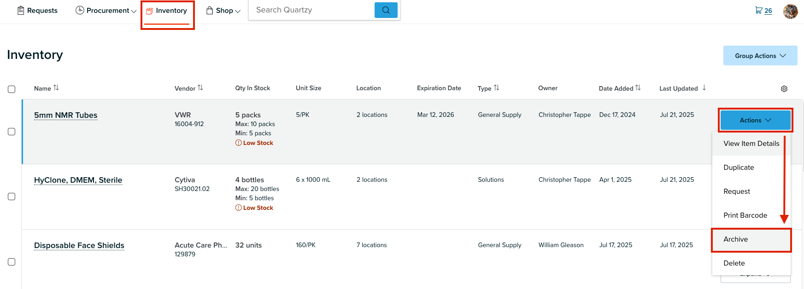The image size is (804, 289).
Task: Choose Duplicate from the actions menu
Action: pyautogui.click(x=751, y=168)
